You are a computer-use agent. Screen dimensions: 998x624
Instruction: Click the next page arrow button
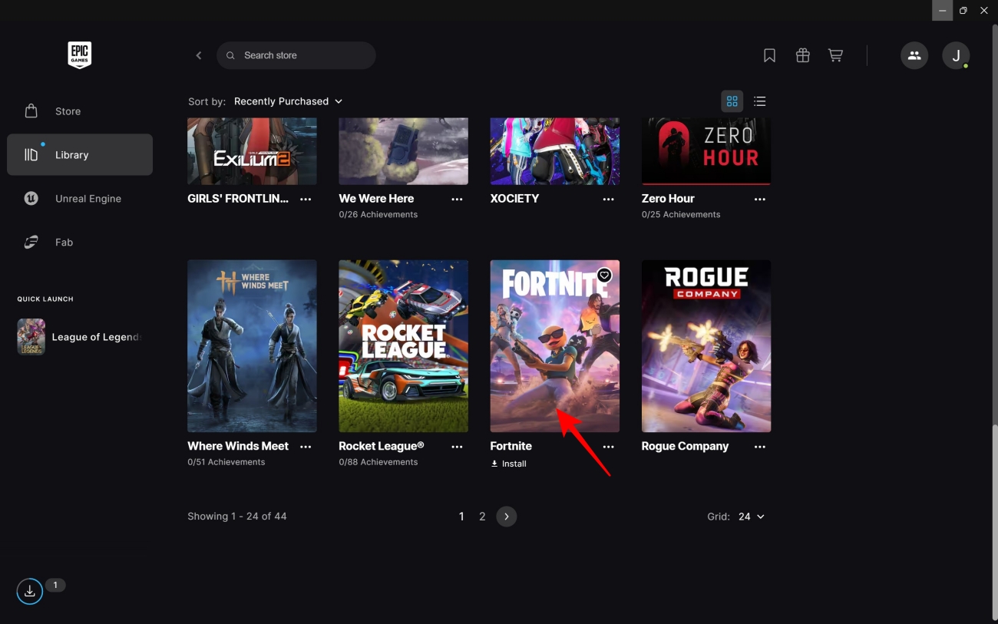[507, 517]
